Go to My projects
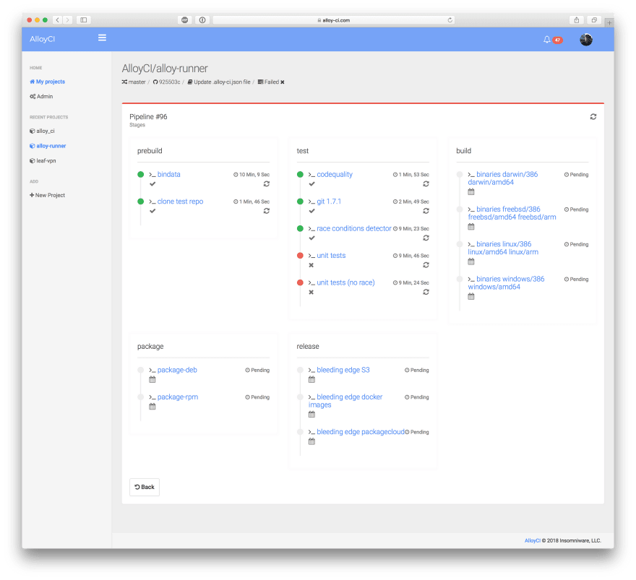Screen dimensions: 636x580 point(48,82)
